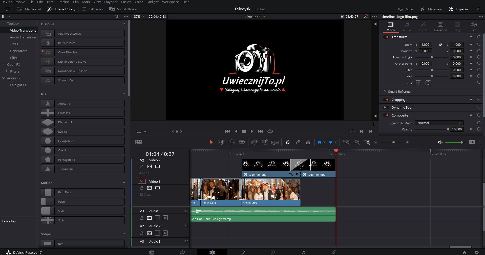This screenshot has width=485, height=255.
Task: Flip the clip horizontally
Action: (418, 83)
